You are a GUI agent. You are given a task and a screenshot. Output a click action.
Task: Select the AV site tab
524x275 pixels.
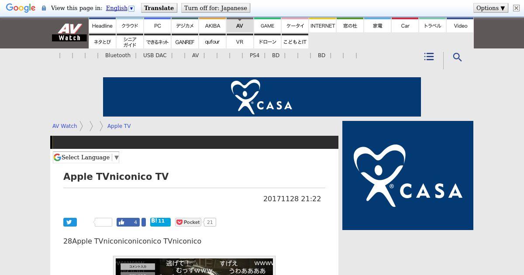240,25
